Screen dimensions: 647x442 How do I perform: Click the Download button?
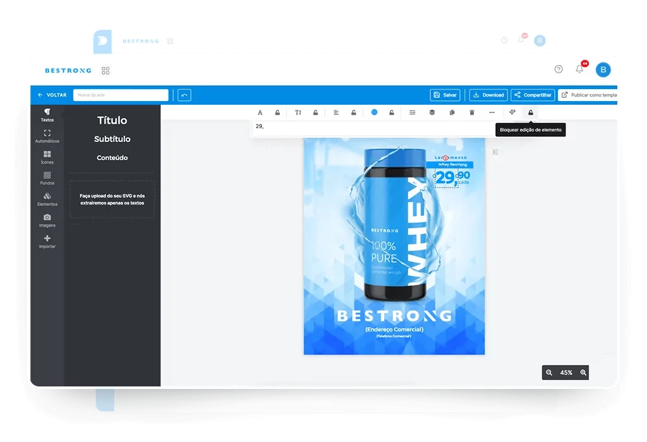click(488, 95)
